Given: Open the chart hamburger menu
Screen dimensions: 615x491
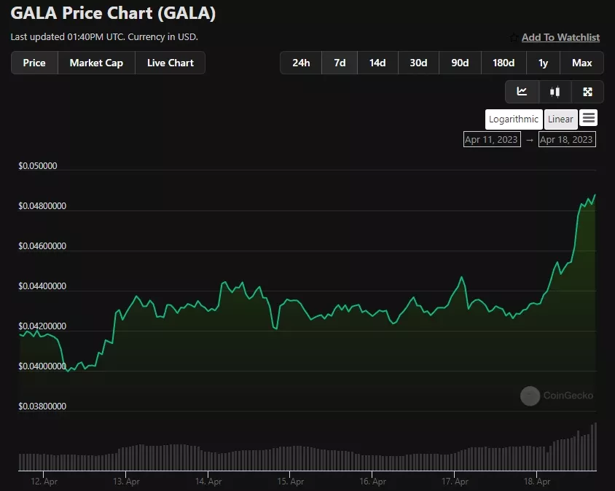Looking at the screenshot, I should pyautogui.click(x=589, y=118).
